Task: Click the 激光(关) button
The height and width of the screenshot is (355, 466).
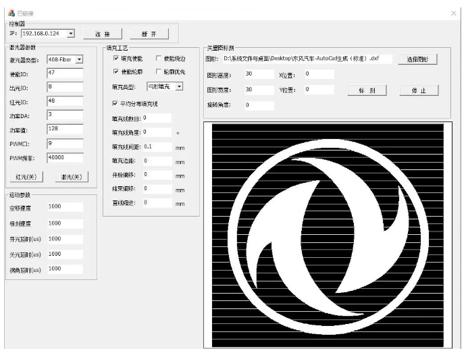Action: (72, 177)
